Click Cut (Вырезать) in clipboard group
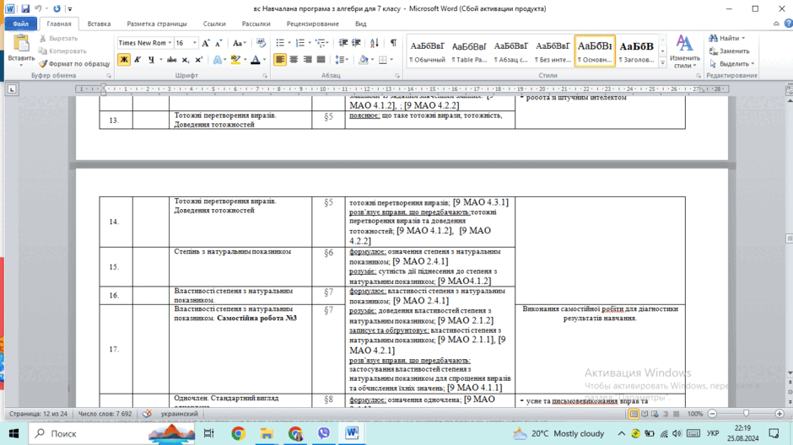The height and width of the screenshot is (445, 793). click(x=58, y=39)
